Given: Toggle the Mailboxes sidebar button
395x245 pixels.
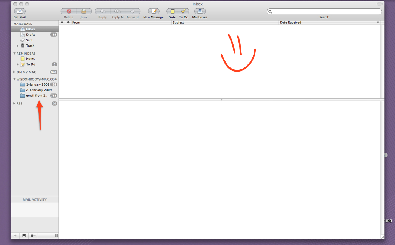Looking at the screenshot, I should [x=200, y=12].
